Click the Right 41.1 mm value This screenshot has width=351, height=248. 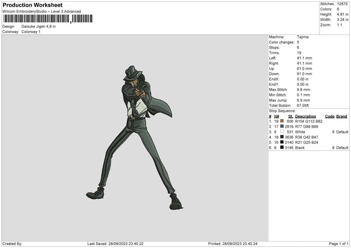click(x=304, y=63)
